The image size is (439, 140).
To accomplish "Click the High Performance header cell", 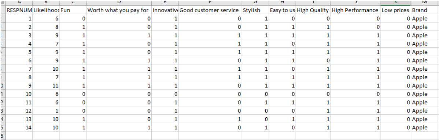I will [x=355, y=10].
